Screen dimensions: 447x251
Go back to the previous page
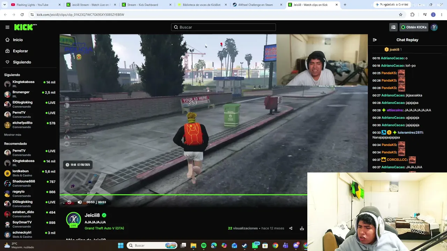5,15
